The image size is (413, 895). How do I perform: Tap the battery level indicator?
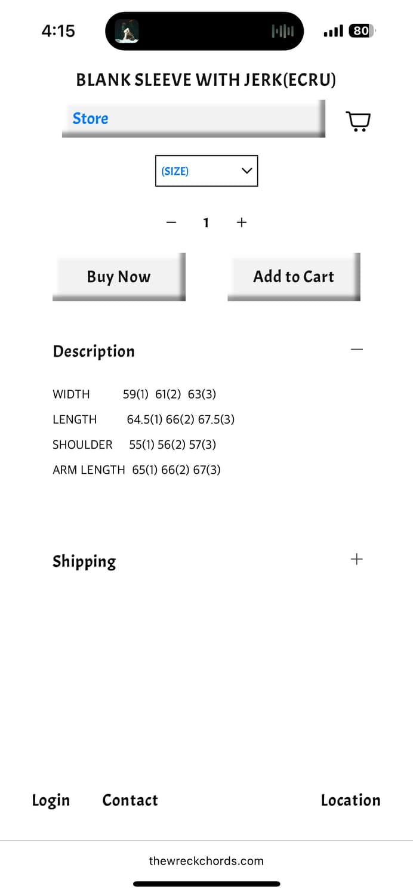[x=362, y=31]
